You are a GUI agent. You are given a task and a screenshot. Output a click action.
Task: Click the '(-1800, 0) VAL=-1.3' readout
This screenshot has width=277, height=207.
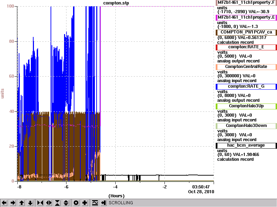tap(238, 27)
